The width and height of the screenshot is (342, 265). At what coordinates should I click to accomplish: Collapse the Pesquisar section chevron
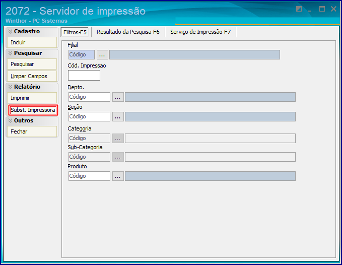(10, 53)
